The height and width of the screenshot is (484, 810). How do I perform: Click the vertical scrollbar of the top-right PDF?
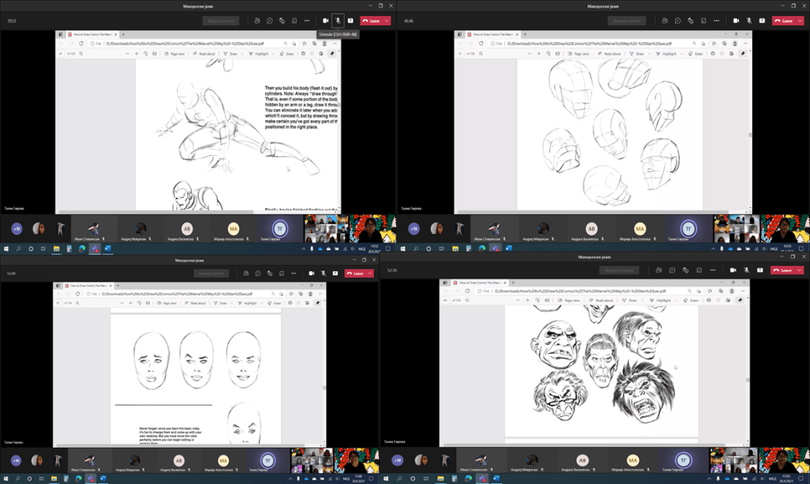point(750,134)
